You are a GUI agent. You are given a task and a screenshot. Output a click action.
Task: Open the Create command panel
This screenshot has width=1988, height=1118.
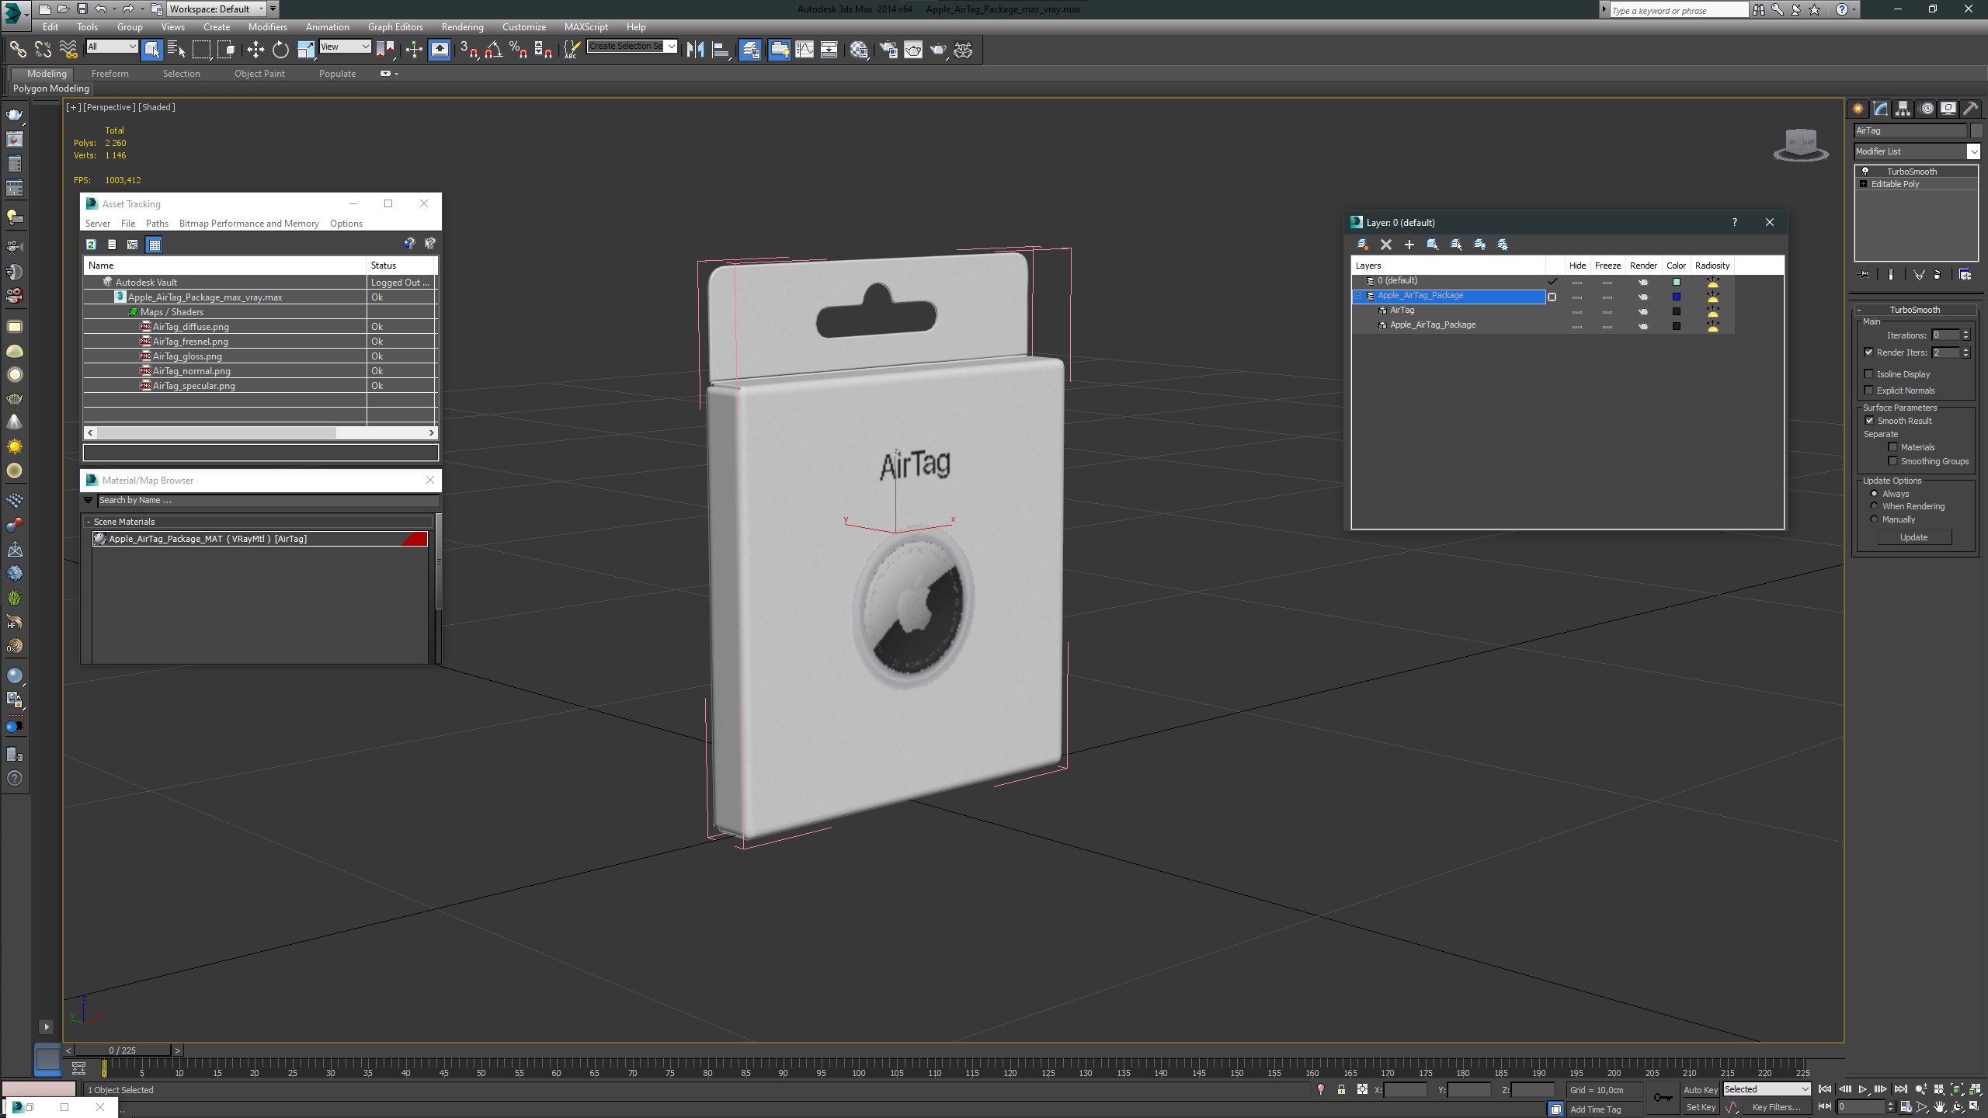1858,109
